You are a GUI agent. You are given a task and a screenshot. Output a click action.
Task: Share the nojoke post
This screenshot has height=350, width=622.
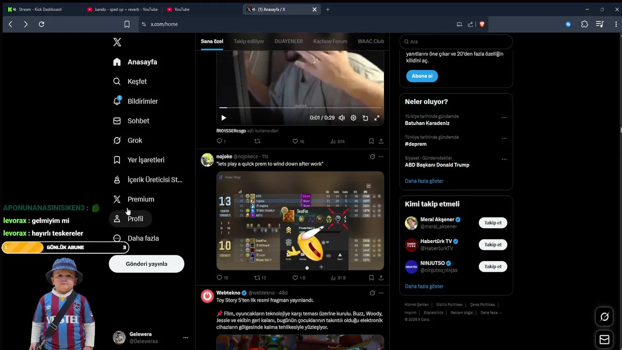[x=381, y=278]
